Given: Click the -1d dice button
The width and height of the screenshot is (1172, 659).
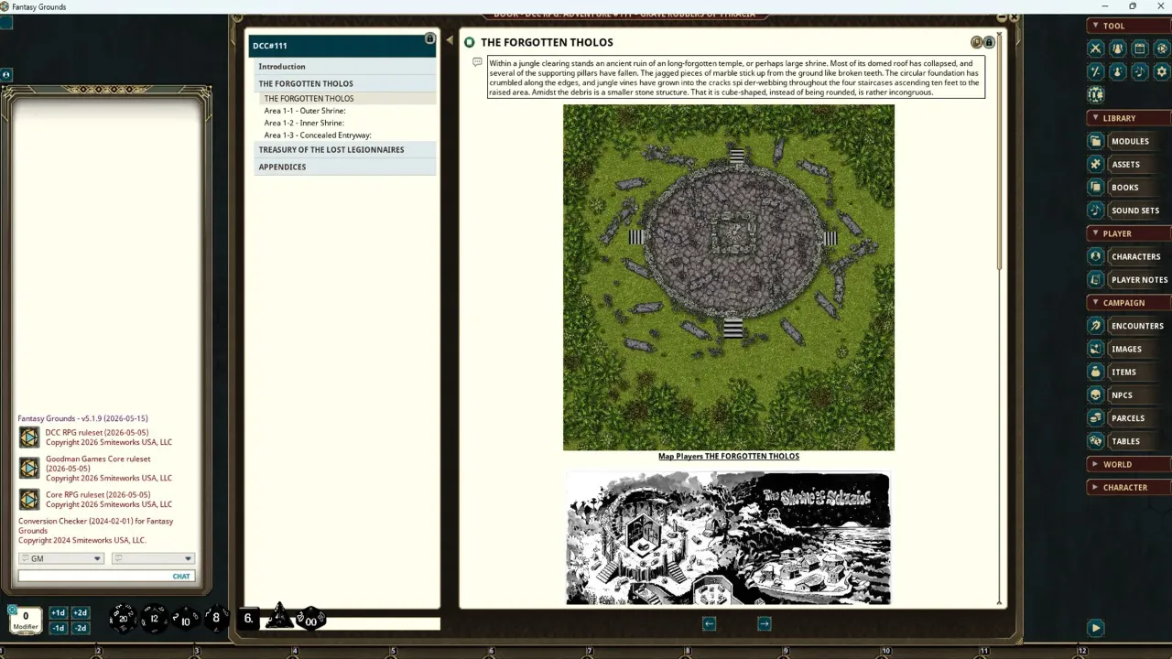Looking at the screenshot, I should [x=58, y=628].
